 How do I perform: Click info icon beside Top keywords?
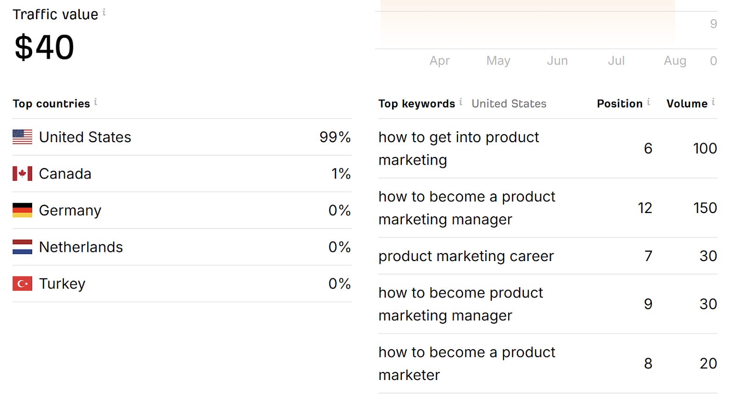[461, 102]
